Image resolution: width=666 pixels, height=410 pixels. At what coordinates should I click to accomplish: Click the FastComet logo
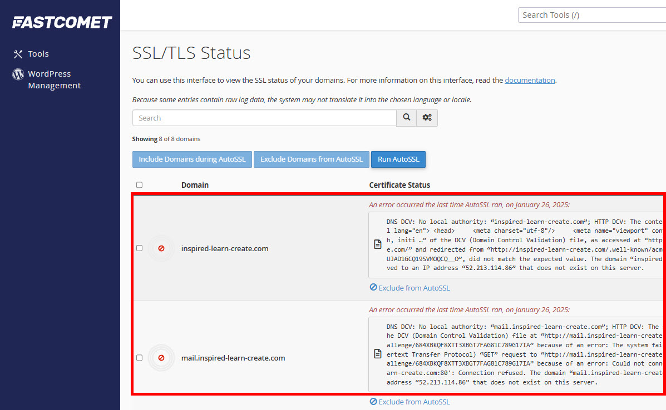[x=62, y=22]
